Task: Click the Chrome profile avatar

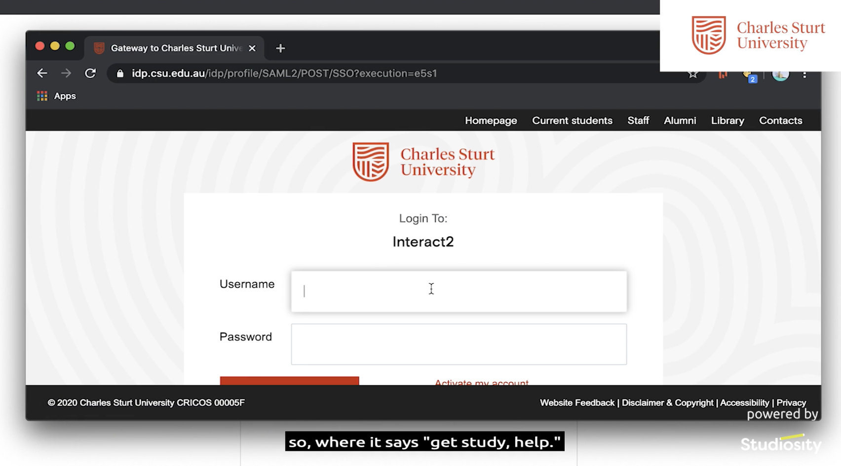Action: click(x=780, y=75)
